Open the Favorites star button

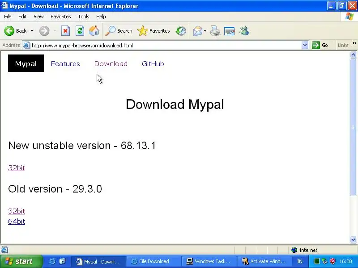(x=153, y=31)
